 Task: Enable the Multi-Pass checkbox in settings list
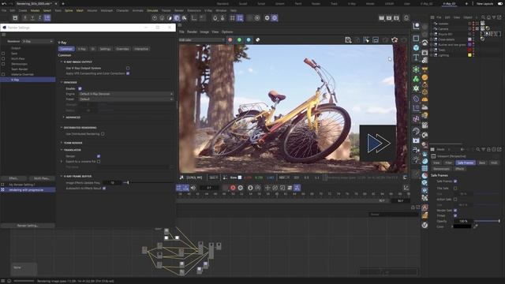tap(3, 58)
